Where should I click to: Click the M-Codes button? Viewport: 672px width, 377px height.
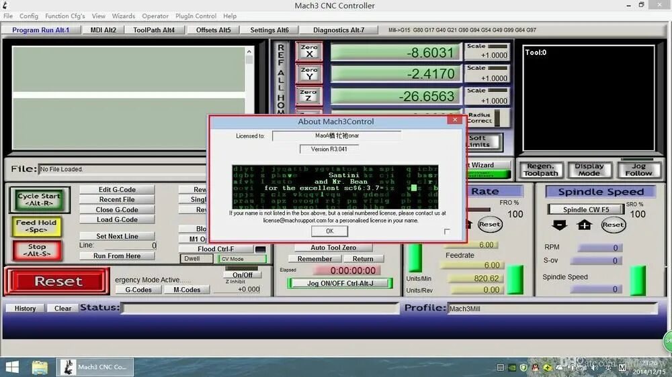click(x=187, y=290)
